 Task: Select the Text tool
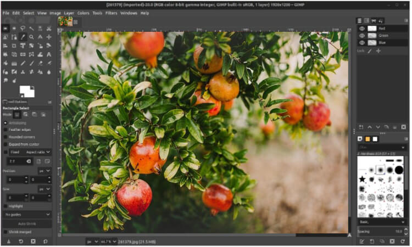[x=49, y=54]
